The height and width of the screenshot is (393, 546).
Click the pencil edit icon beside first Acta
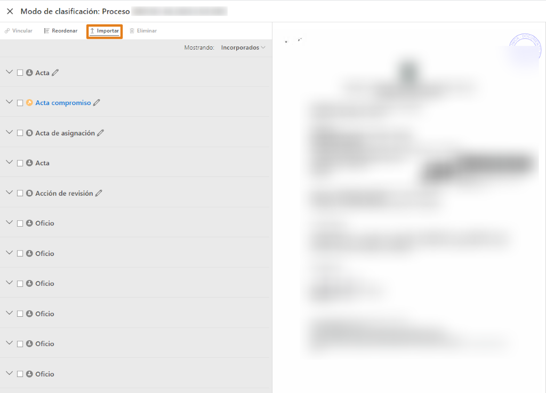pos(55,73)
